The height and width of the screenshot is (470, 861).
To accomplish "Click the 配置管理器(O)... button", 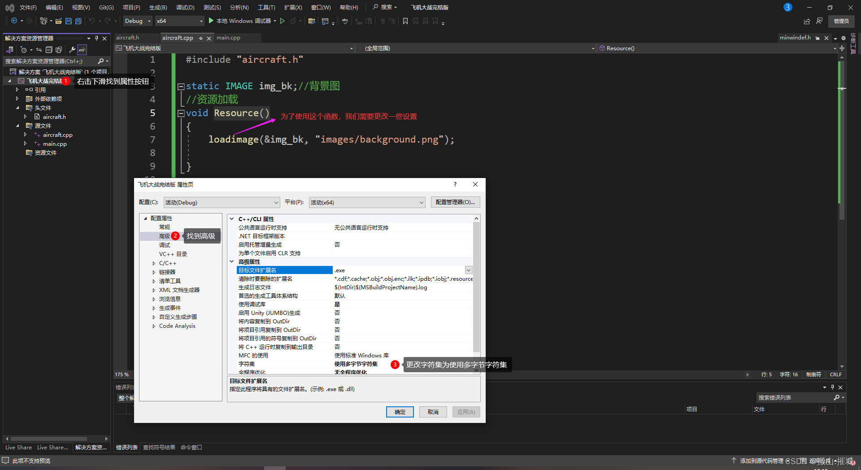I will 455,202.
